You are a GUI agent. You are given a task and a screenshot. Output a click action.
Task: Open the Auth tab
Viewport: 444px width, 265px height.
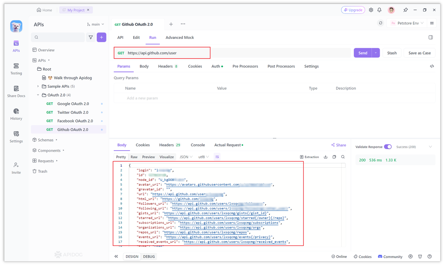(x=217, y=66)
